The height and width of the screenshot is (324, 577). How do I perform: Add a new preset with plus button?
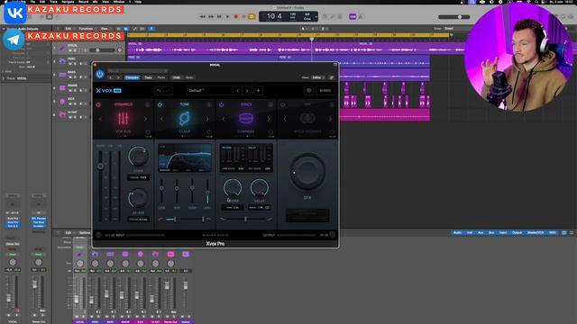259,90
